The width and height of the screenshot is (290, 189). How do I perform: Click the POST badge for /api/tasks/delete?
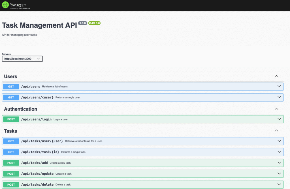coord(11,184)
